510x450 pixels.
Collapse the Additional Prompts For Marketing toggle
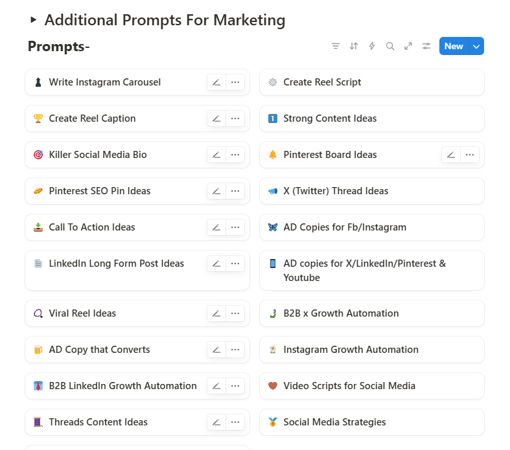tap(34, 20)
